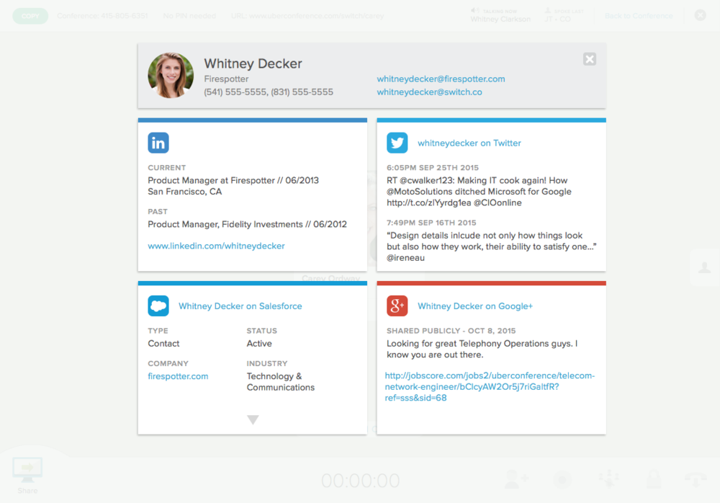This screenshot has height=503, width=720.
Task: Click the Talking Now speaker icon
Action: tap(474, 11)
